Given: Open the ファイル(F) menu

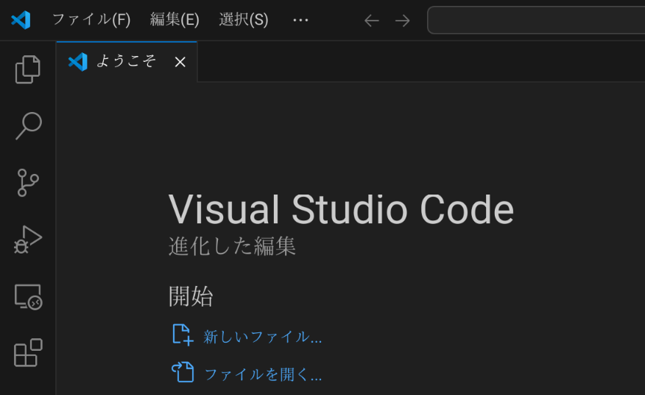Looking at the screenshot, I should (91, 20).
